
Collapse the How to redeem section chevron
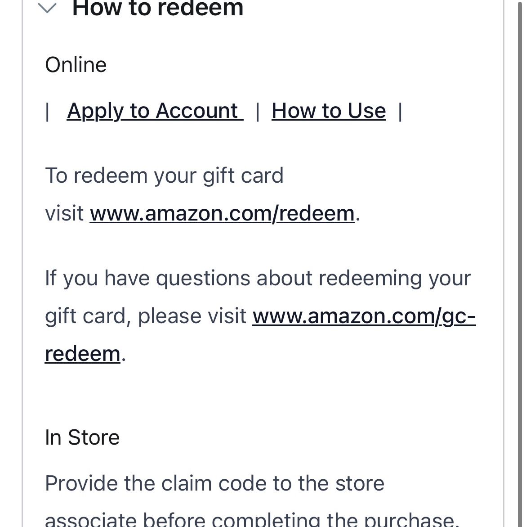coord(47,8)
